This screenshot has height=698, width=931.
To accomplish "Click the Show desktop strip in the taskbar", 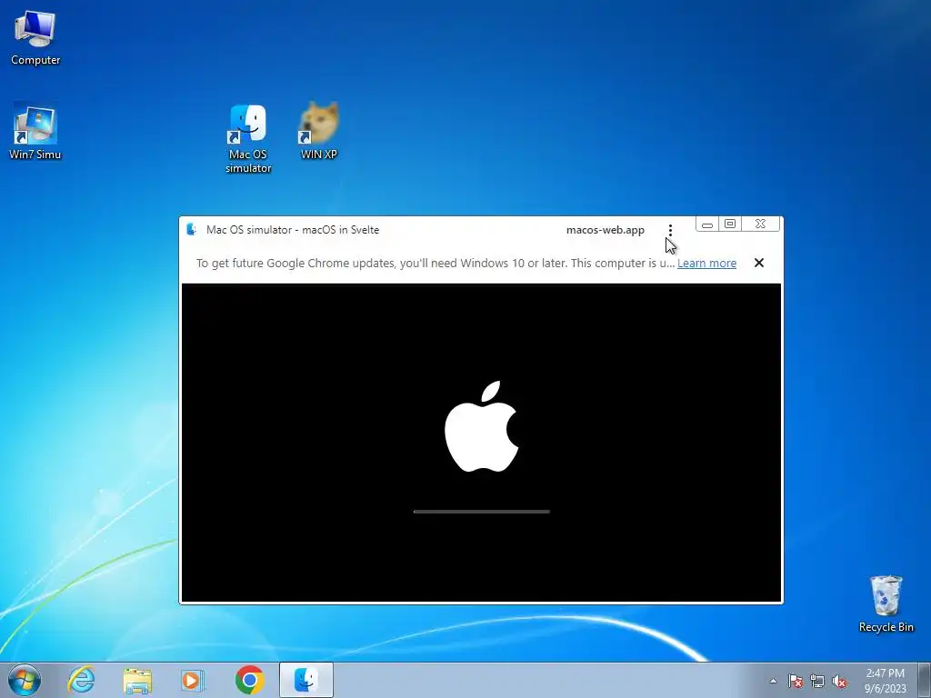I will point(925,680).
